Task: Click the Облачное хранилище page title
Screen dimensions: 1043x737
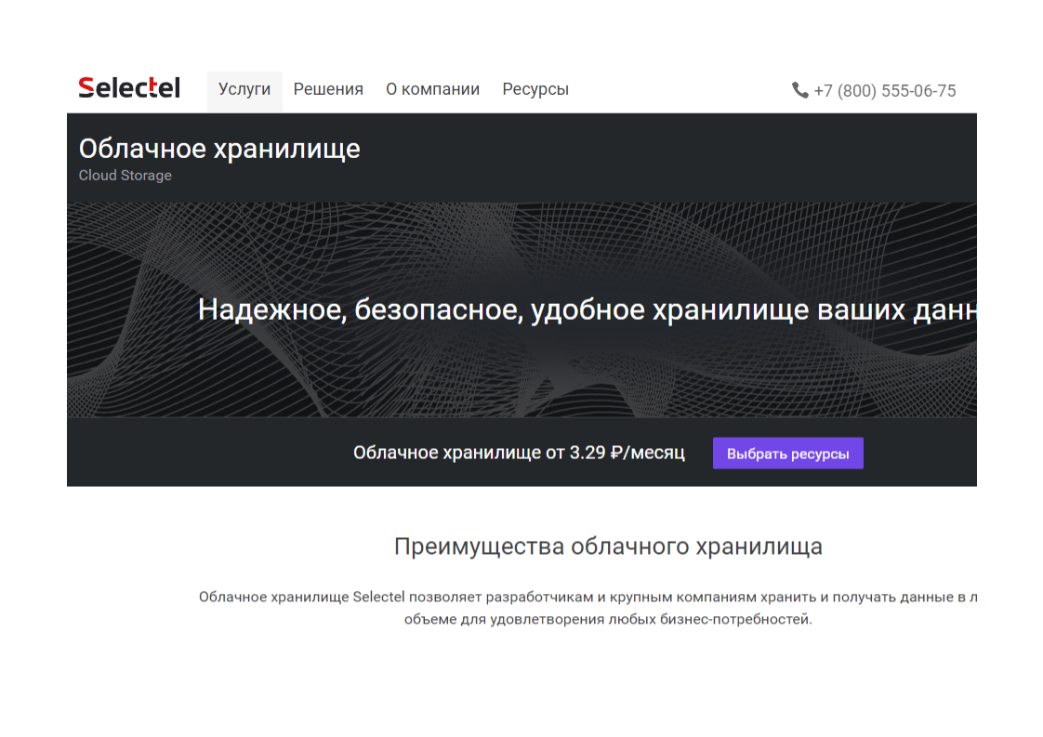Action: [x=220, y=148]
